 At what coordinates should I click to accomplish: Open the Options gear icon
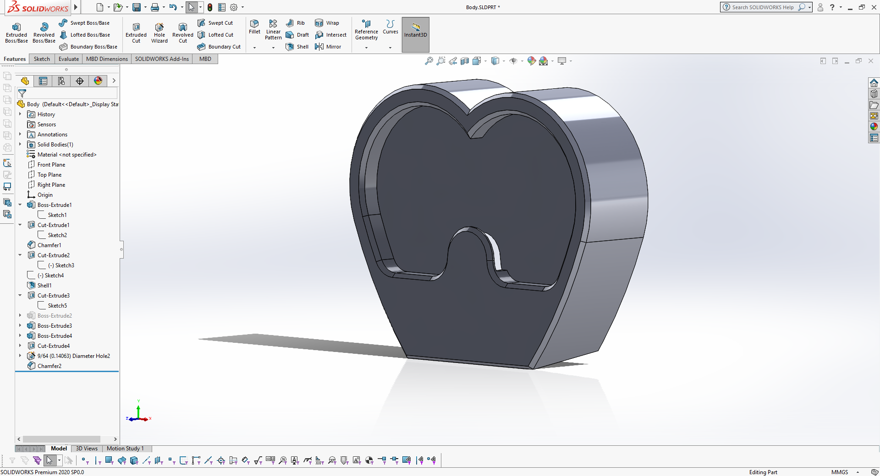(x=234, y=7)
